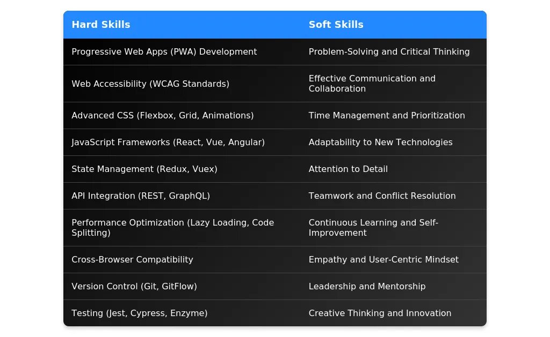Screen dimensions: 550x337
Task: Select Web Accessibility (WCAG Standards) cell
Action: point(150,84)
